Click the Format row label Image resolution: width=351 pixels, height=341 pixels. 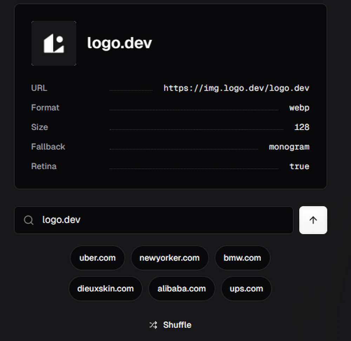[45, 108]
